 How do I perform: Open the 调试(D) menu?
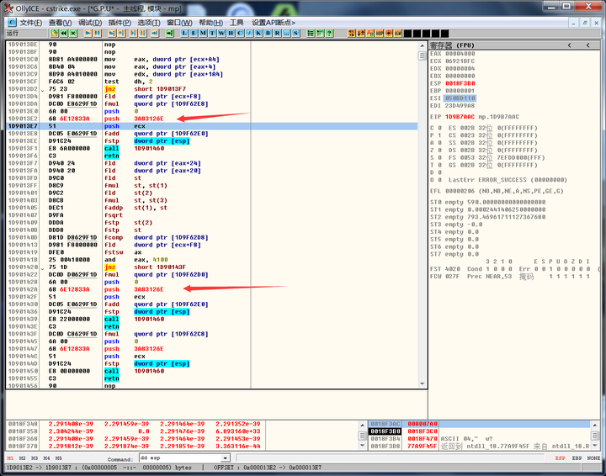[x=90, y=22]
